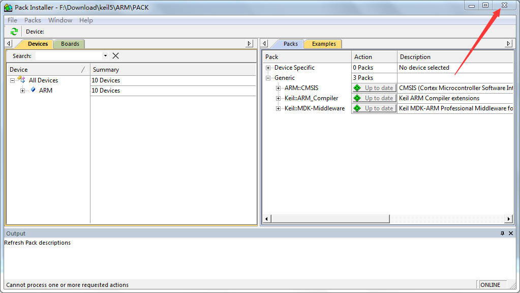
Task: Select the Keil::MDK-Middleware pack row
Action: click(x=314, y=108)
